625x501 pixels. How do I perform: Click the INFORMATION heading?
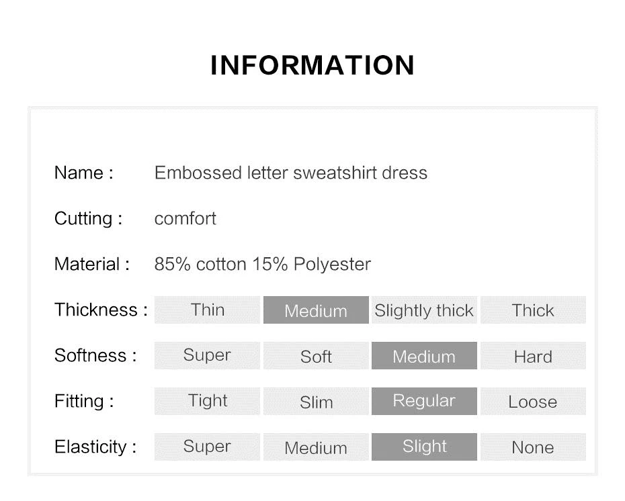tap(312, 65)
